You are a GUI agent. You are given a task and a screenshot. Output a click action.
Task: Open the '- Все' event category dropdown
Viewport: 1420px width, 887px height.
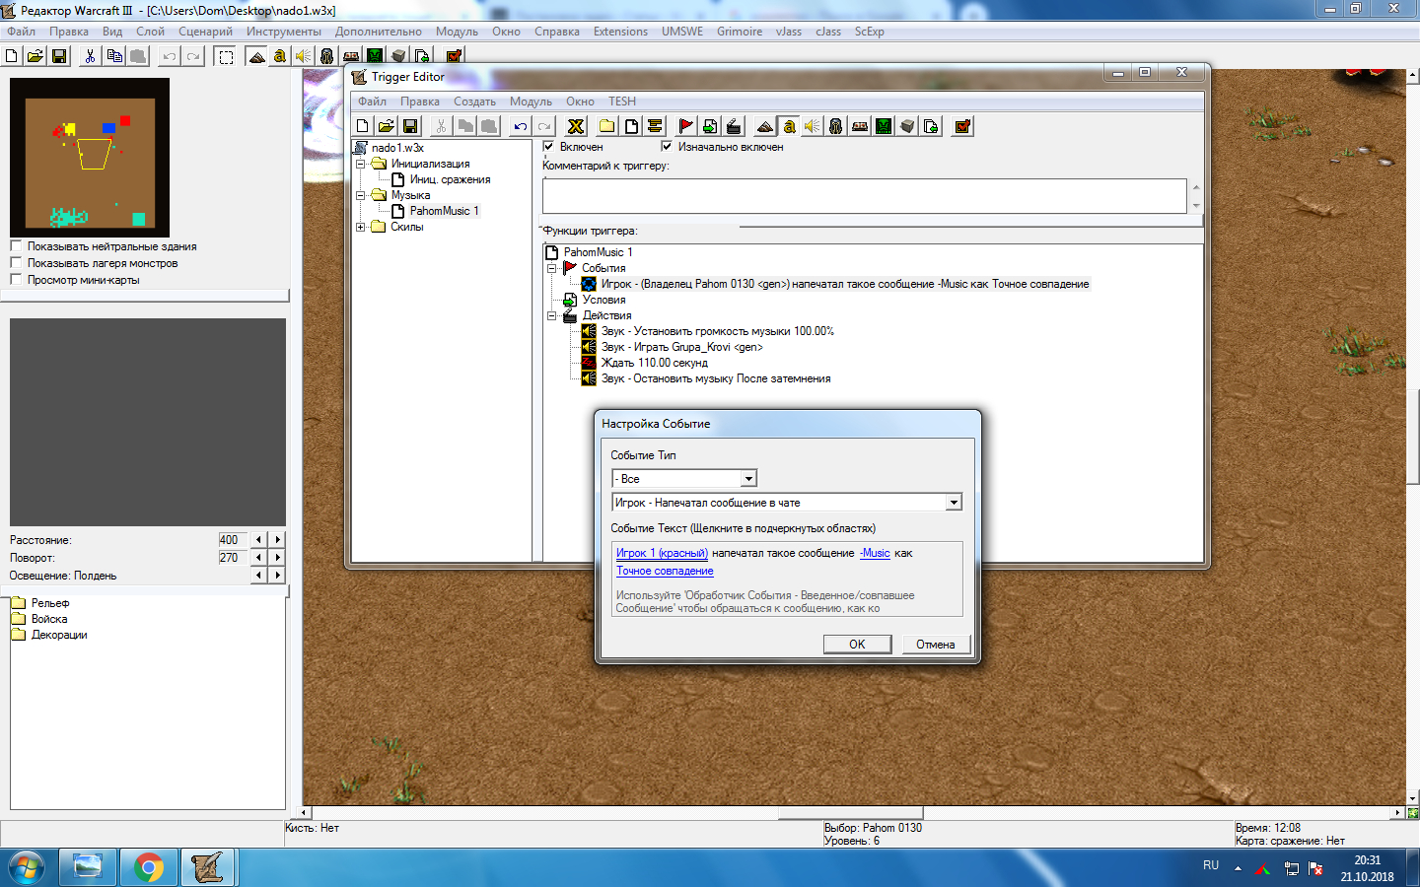749,479
